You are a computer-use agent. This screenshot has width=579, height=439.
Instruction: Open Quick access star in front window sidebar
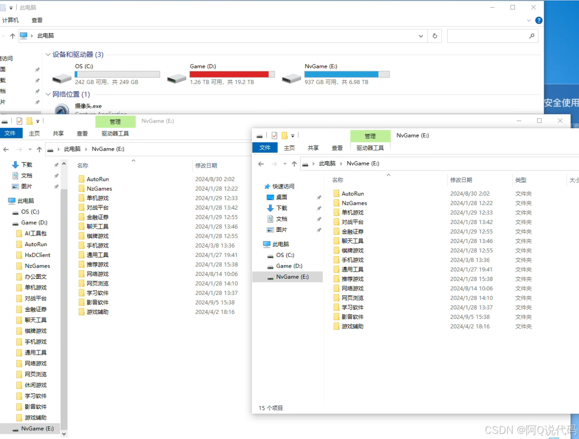click(x=267, y=186)
